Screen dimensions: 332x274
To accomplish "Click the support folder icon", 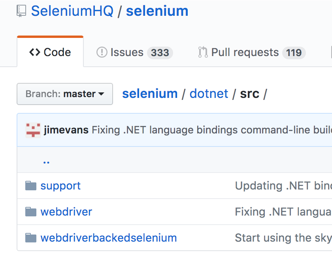I will pyautogui.click(x=31, y=186).
